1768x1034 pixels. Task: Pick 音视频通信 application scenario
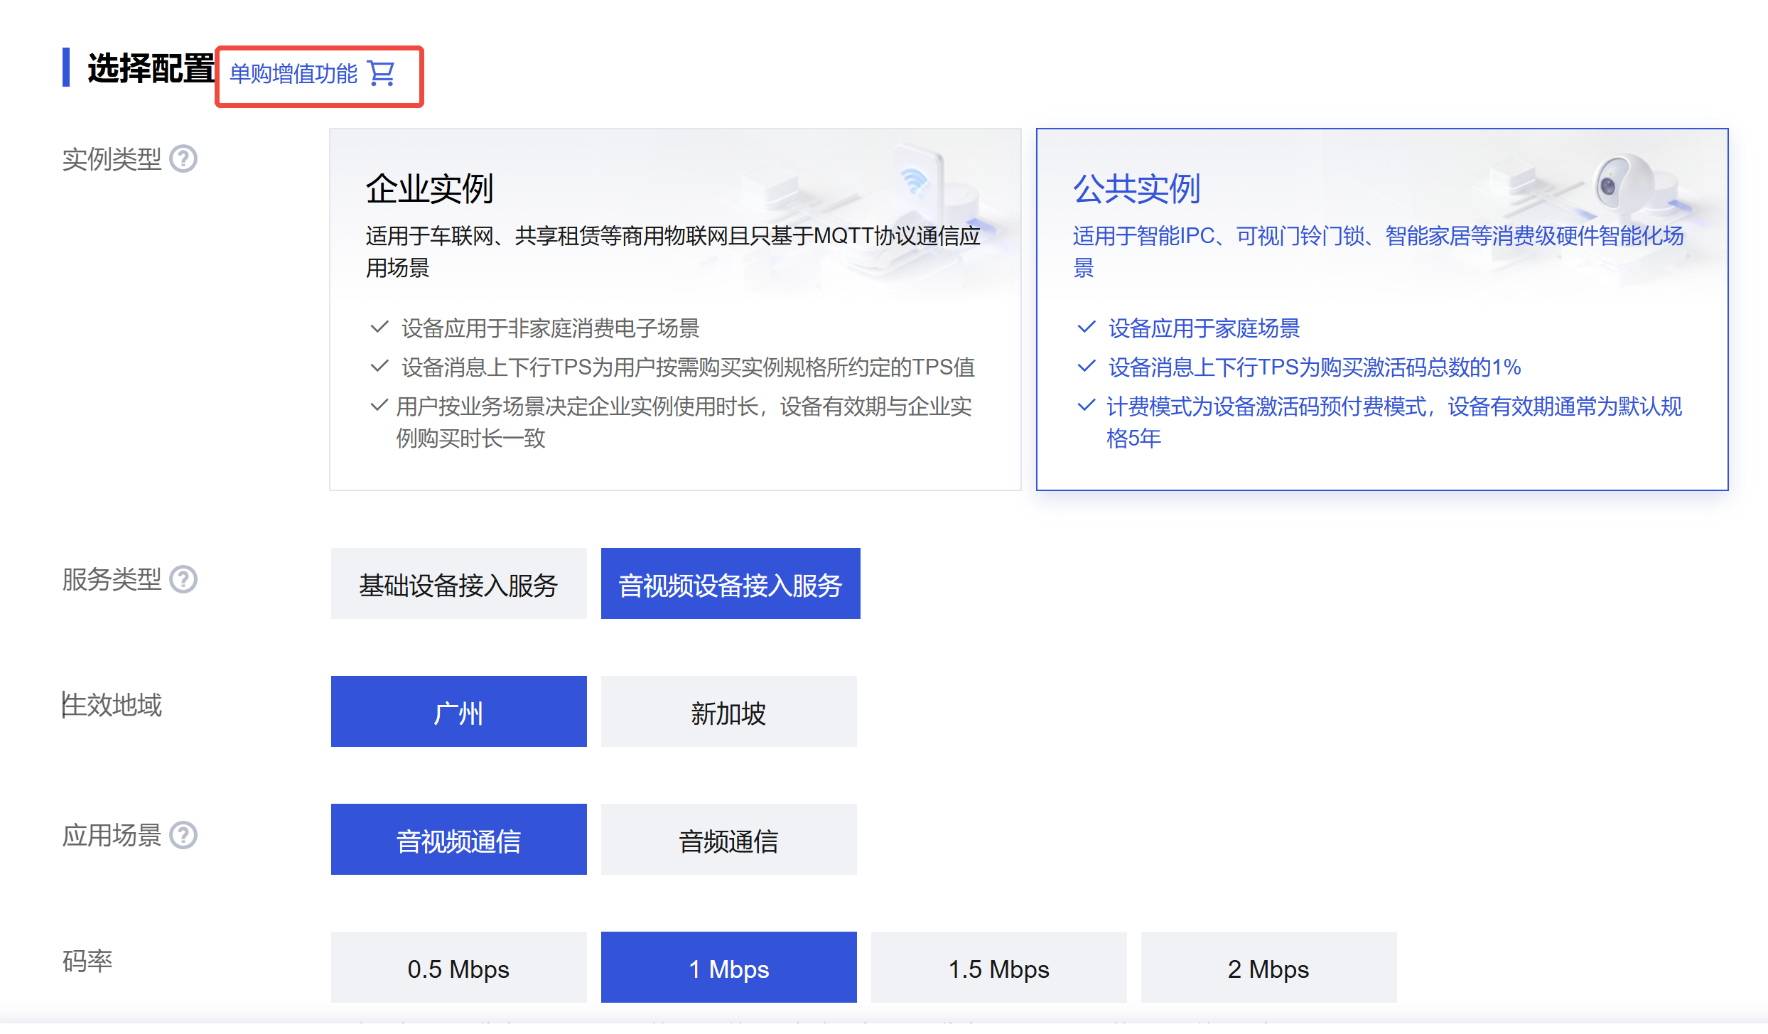click(458, 840)
